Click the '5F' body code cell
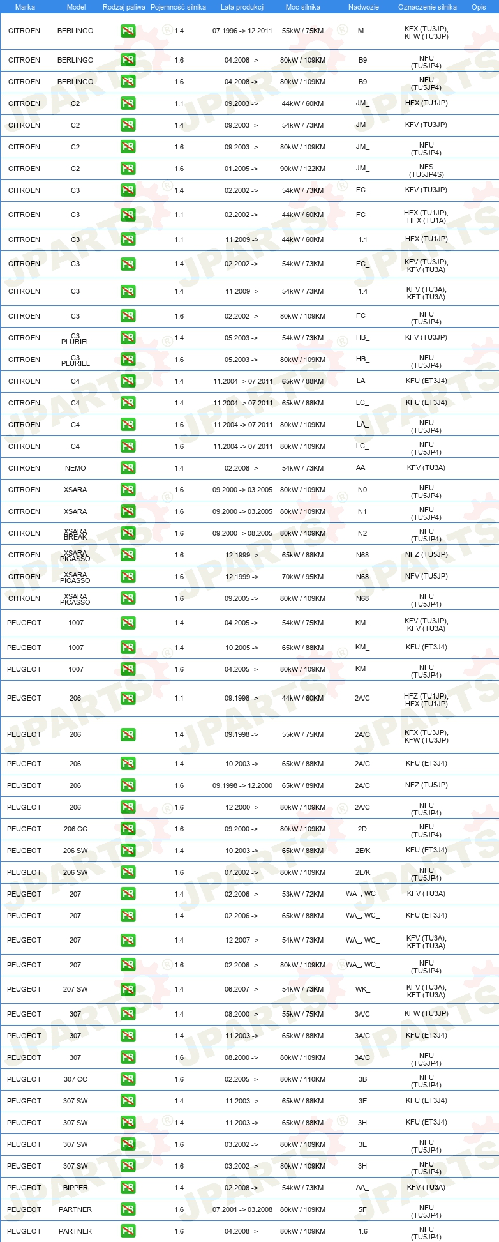Screen dimensions: 499x1242 point(362,1209)
